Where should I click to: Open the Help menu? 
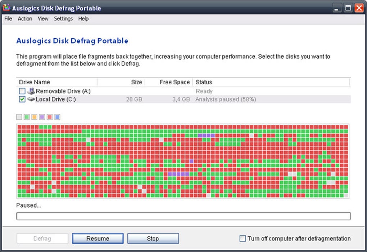coord(83,19)
